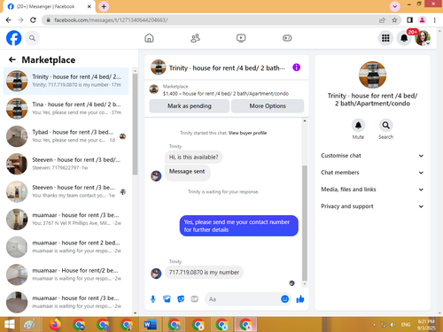
Task: Expand the Customise chat section
Action: click(372, 156)
